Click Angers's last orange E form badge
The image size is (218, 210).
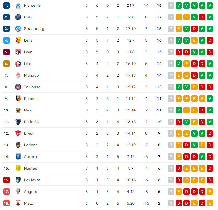210,192
